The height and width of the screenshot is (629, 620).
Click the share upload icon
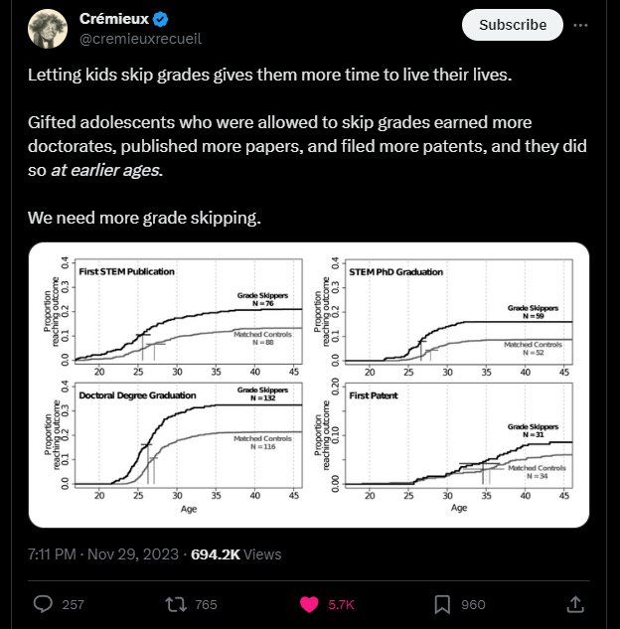[x=575, y=604]
